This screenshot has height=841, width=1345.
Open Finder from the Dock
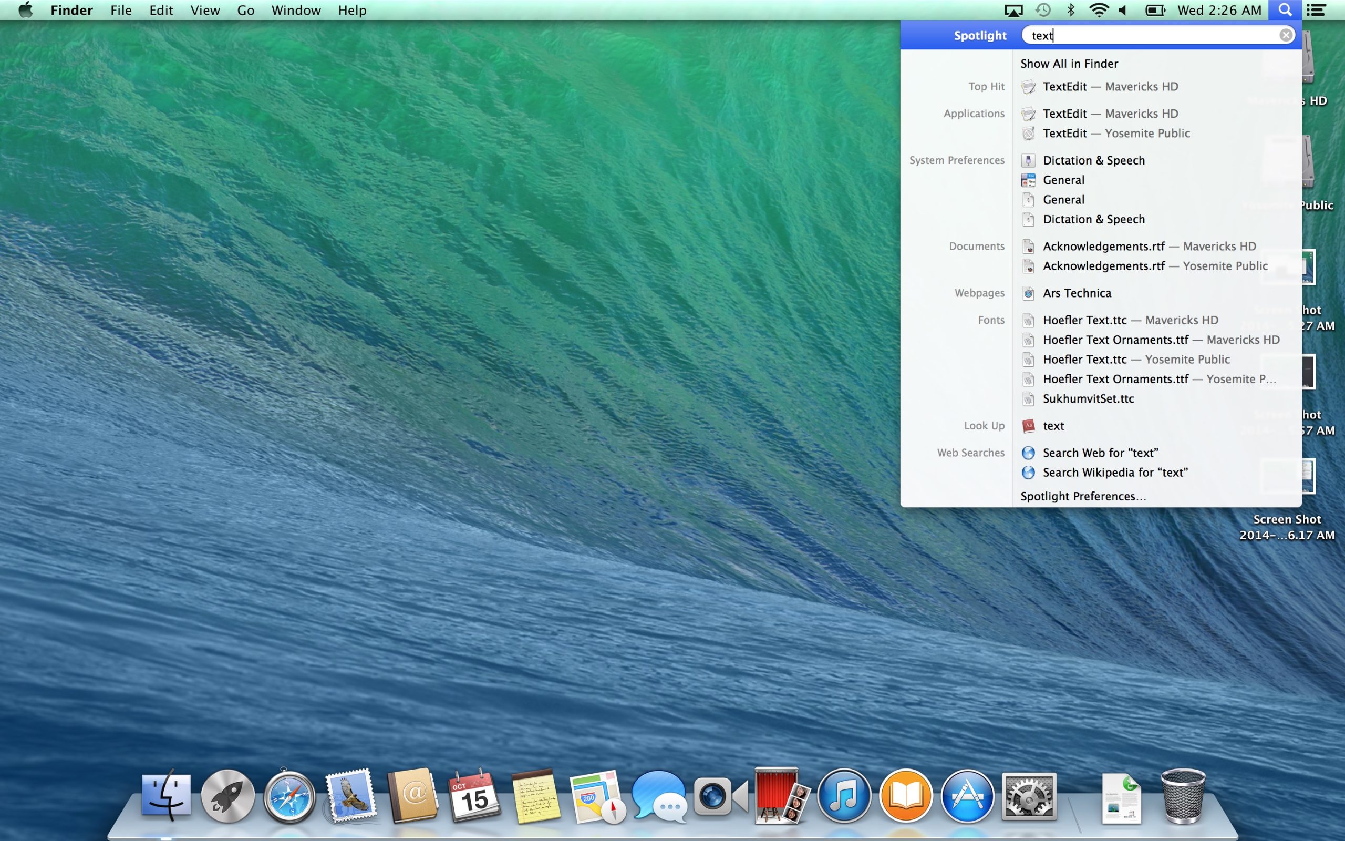pos(165,796)
